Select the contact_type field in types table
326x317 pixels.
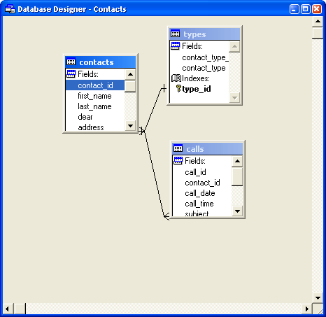(x=204, y=68)
